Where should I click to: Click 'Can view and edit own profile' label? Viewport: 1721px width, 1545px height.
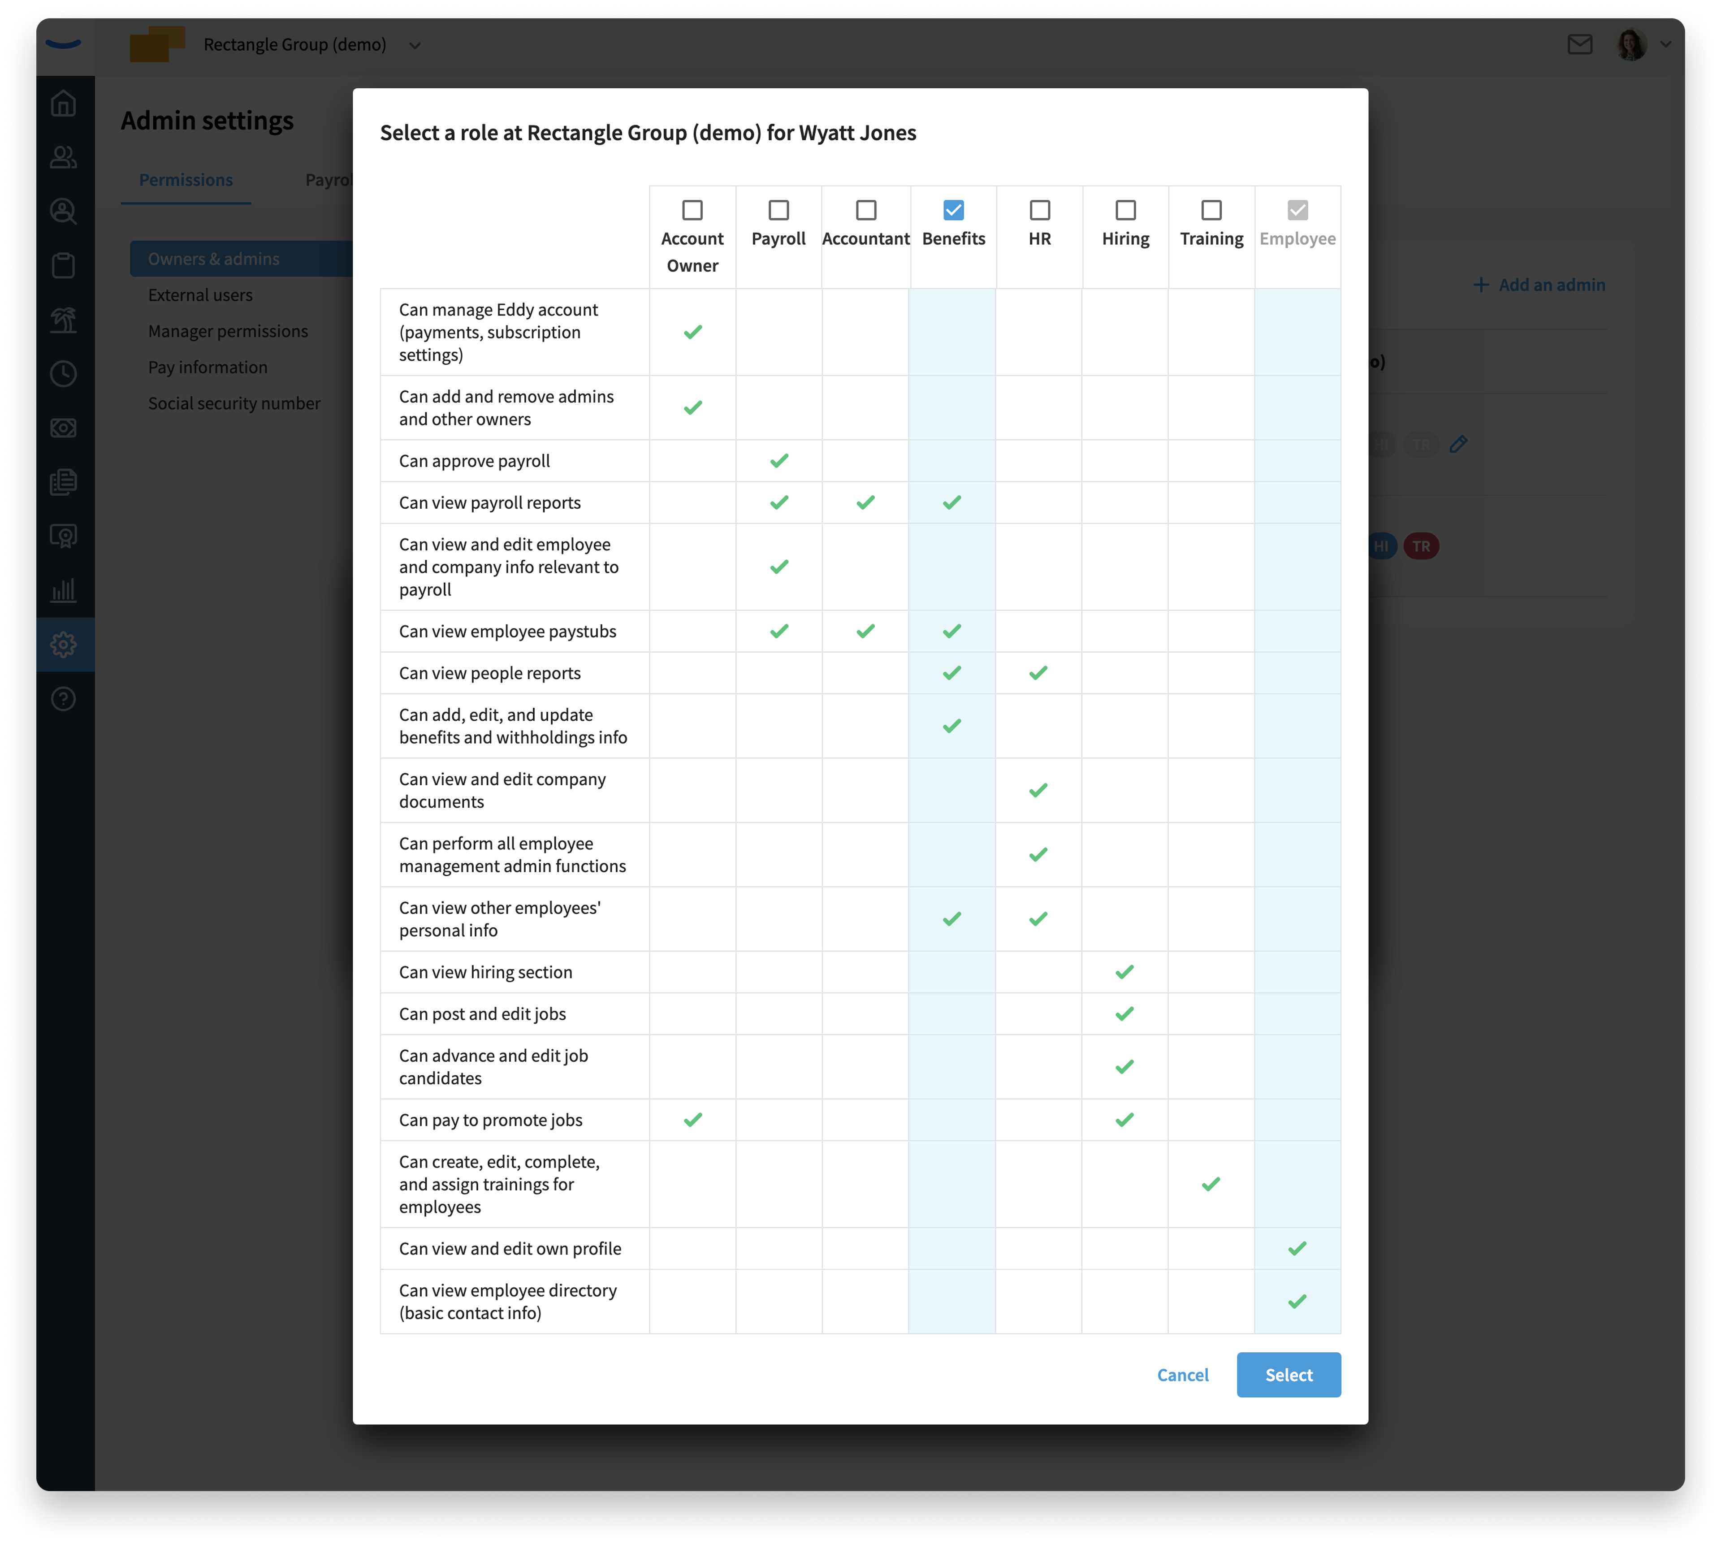(x=510, y=1249)
